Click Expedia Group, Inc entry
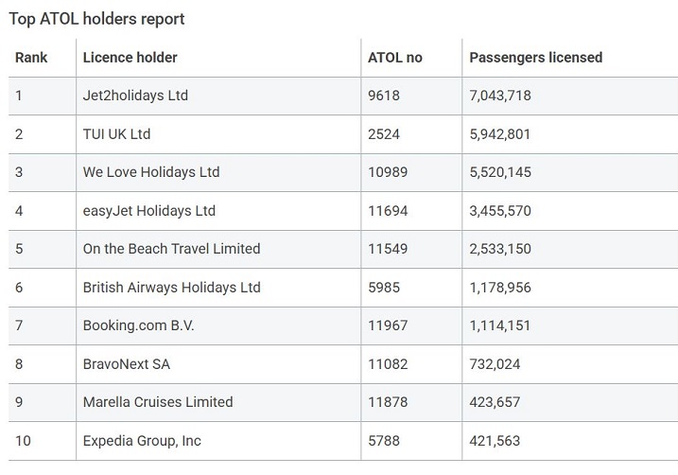This screenshot has height=475, width=678. [x=142, y=441]
